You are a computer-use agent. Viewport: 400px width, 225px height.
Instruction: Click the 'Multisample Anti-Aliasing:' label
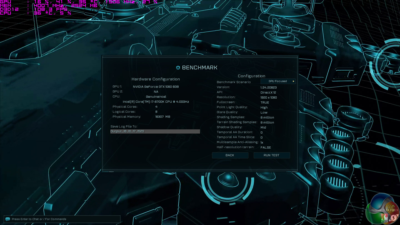click(x=237, y=142)
